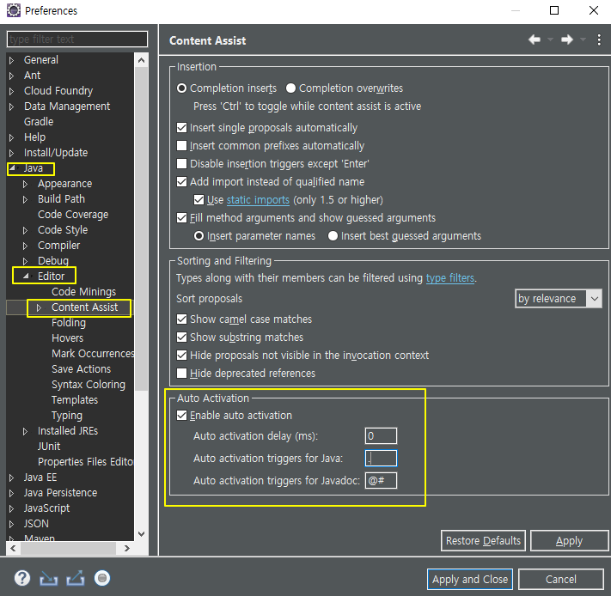Open the type filters link
Image resolution: width=611 pixels, height=596 pixels.
click(450, 278)
